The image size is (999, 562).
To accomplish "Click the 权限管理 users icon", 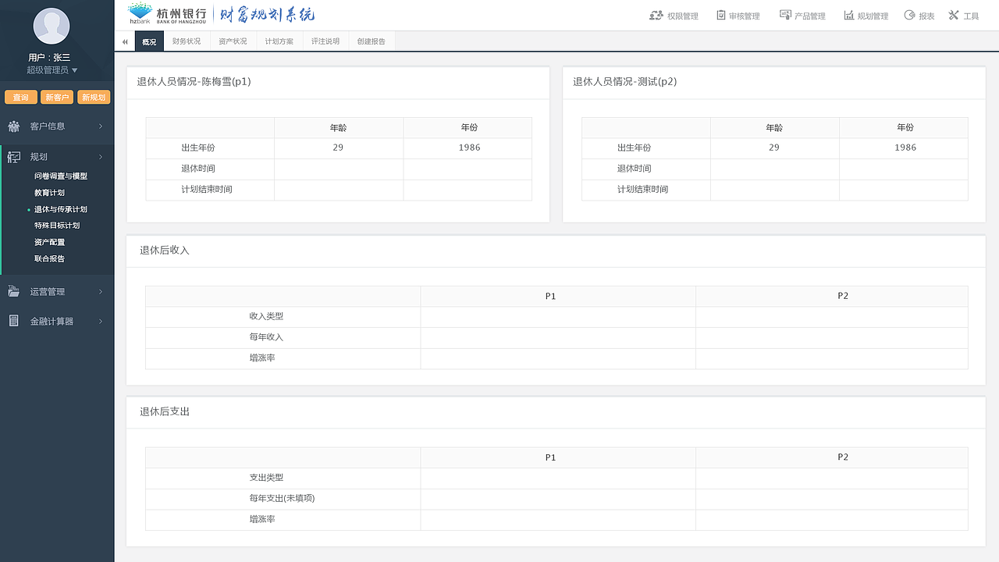I will pos(656,15).
